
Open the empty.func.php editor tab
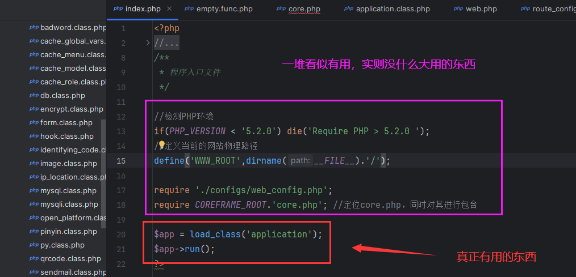click(224, 9)
